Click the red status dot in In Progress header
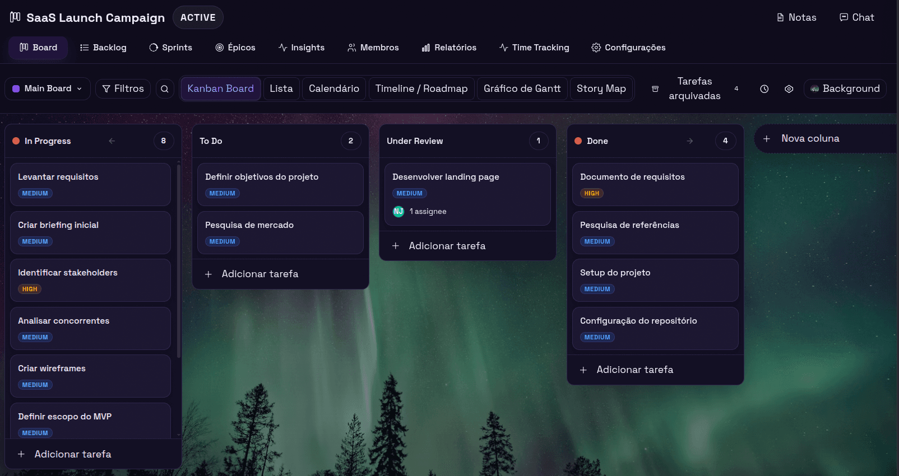Image resolution: width=899 pixels, height=476 pixels. (16, 141)
